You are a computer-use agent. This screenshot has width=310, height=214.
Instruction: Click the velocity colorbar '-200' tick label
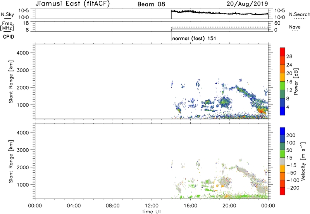pyautogui.click(x=293, y=188)
